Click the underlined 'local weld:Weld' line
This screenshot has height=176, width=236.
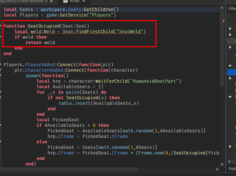[x=80, y=32]
